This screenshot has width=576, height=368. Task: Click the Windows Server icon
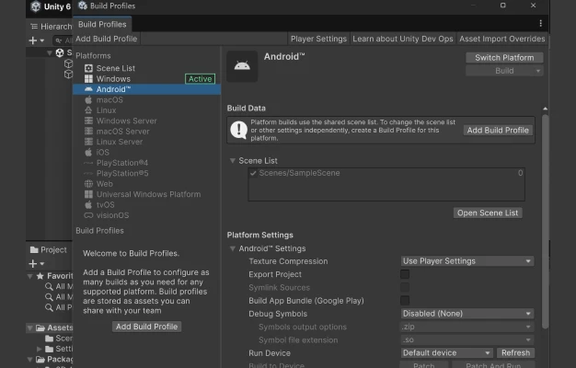[x=88, y=121]
